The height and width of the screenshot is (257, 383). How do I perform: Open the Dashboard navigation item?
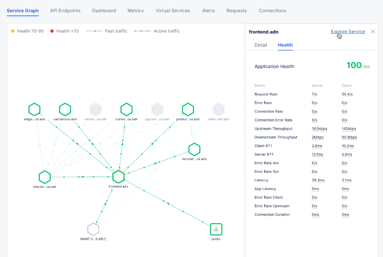(104, 10)
